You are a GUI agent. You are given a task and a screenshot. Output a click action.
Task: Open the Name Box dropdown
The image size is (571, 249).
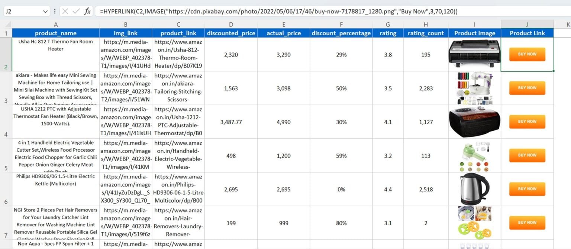point(45,11)
